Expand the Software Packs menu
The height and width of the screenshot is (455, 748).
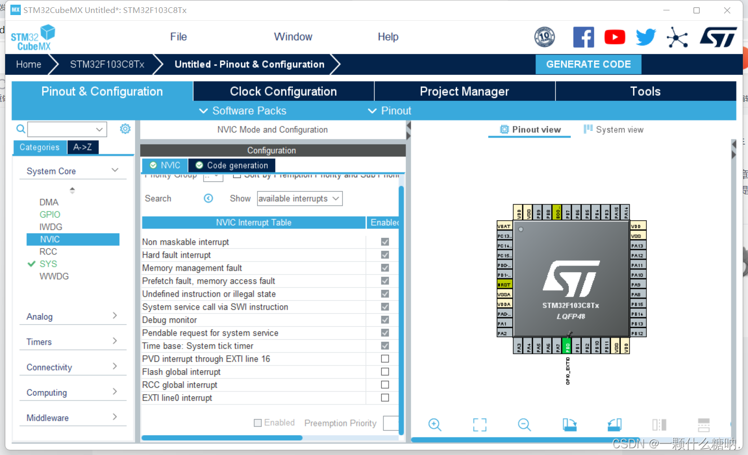(x=243, y=111)
